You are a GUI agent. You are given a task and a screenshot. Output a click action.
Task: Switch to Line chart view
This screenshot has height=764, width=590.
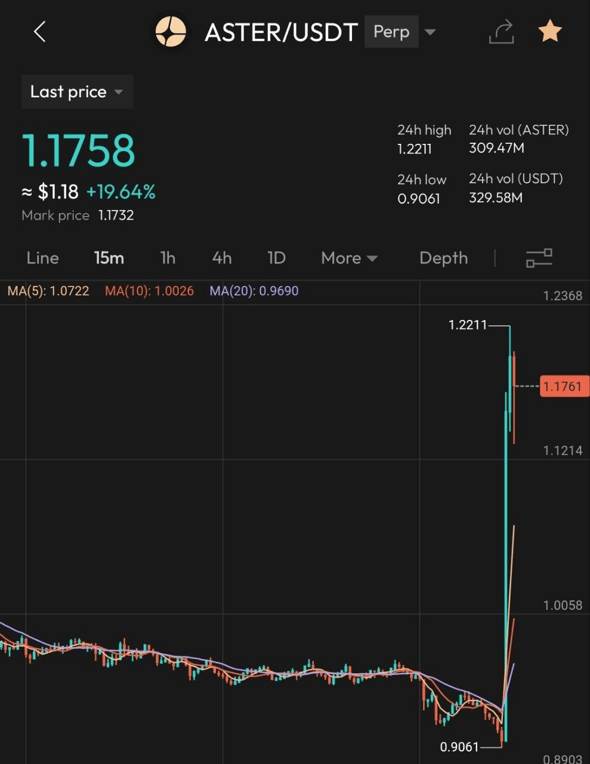pos(42,258)
